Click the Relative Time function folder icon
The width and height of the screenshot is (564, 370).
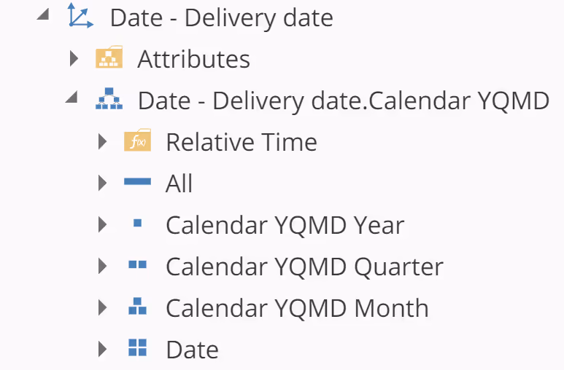click(x=137, y=141)
